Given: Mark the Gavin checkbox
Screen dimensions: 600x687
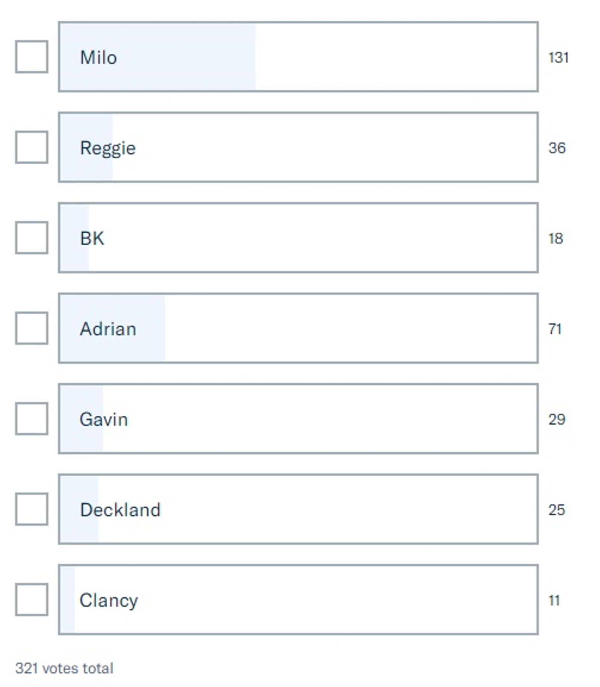Looking at the screenshot, I should coord(31,418).
